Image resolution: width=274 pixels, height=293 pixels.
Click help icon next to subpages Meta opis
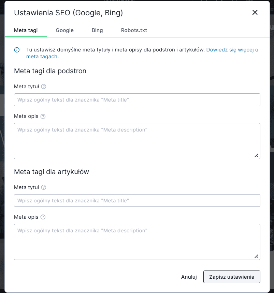click(43, 117)
